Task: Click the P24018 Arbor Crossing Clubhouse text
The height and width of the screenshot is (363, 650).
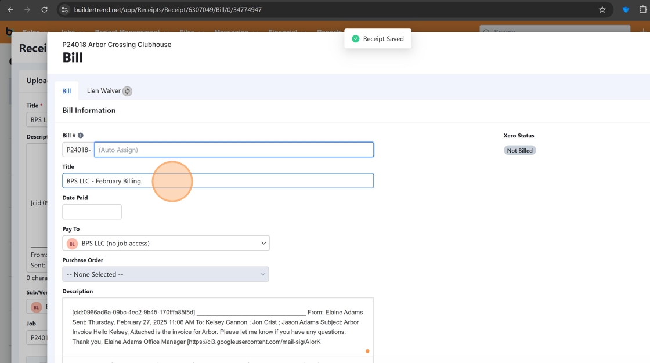Action: click(117, 45)
